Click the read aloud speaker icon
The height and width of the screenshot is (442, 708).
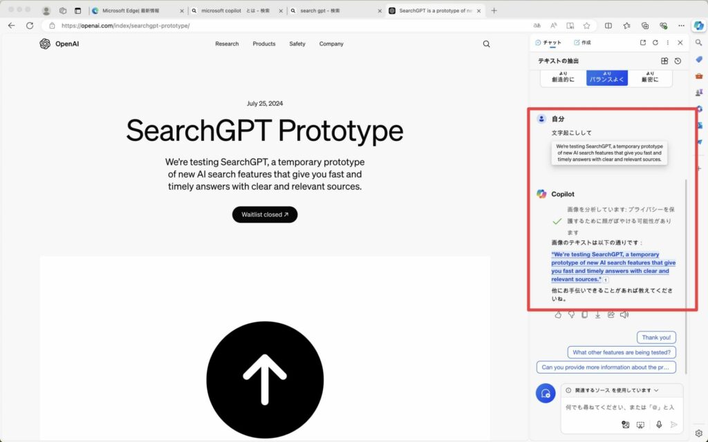[x=624, y=315]
